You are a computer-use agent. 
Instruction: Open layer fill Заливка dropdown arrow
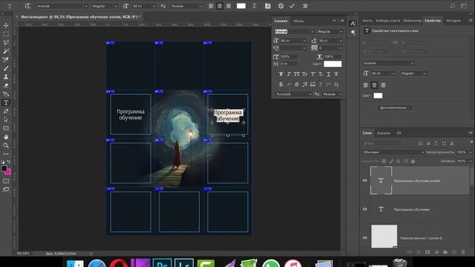[x=471, y=162]
